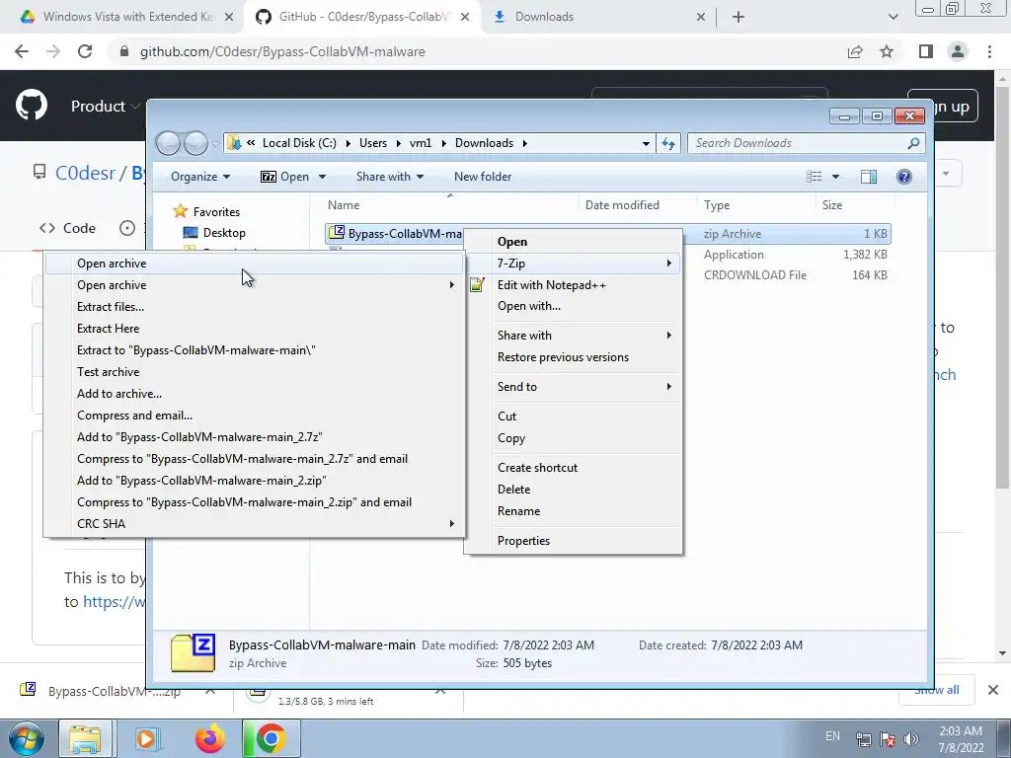Screen dimensions: 1011x758
Task: Open Properties from the context menu
Action: coord(573,541)
